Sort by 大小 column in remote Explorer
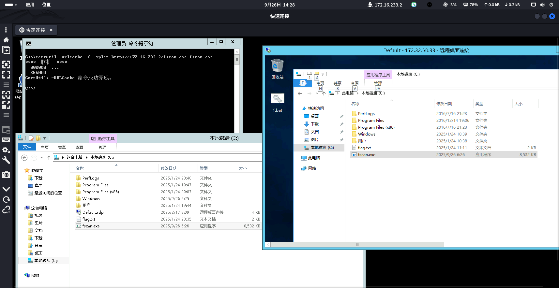Image resolution: width=559 pixels, height=288 pixels. [525, 104]
